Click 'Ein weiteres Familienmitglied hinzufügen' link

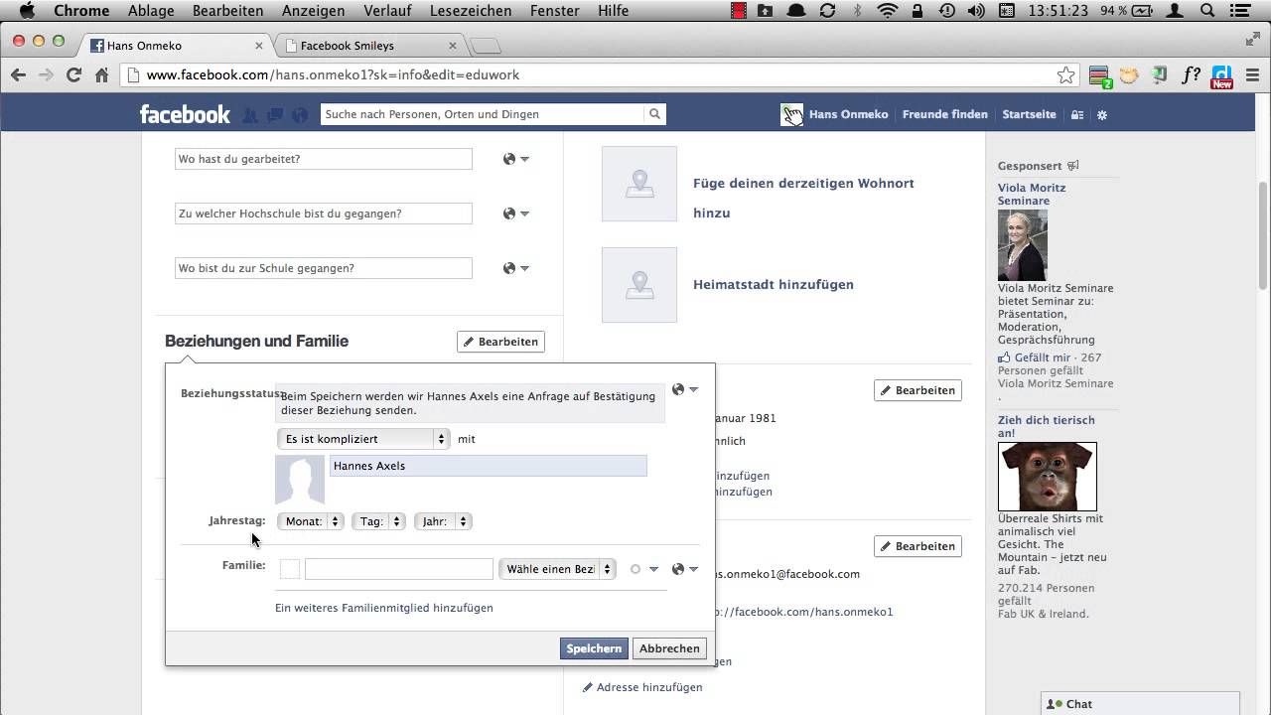[383, 608]
